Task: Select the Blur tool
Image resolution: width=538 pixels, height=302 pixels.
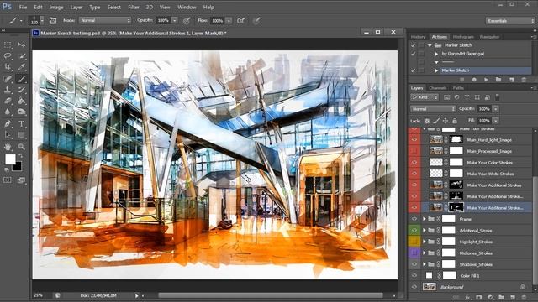Action: click(8, 112)
